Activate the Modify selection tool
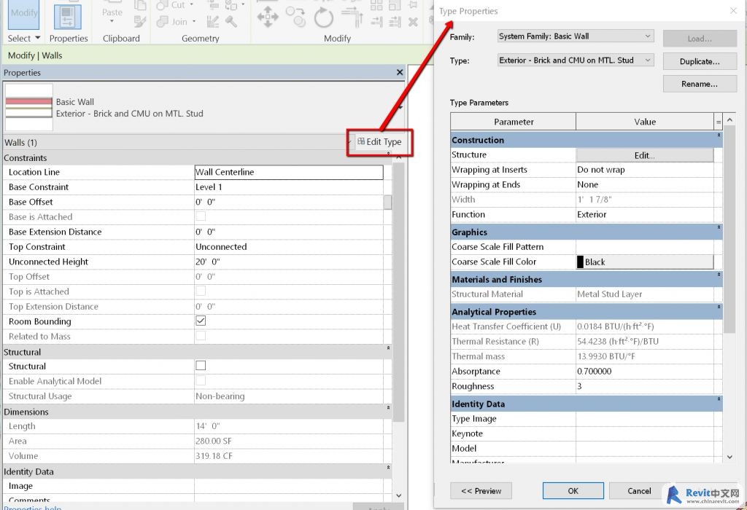This screenshot has height=510, width=747. [x=23, y=15]
